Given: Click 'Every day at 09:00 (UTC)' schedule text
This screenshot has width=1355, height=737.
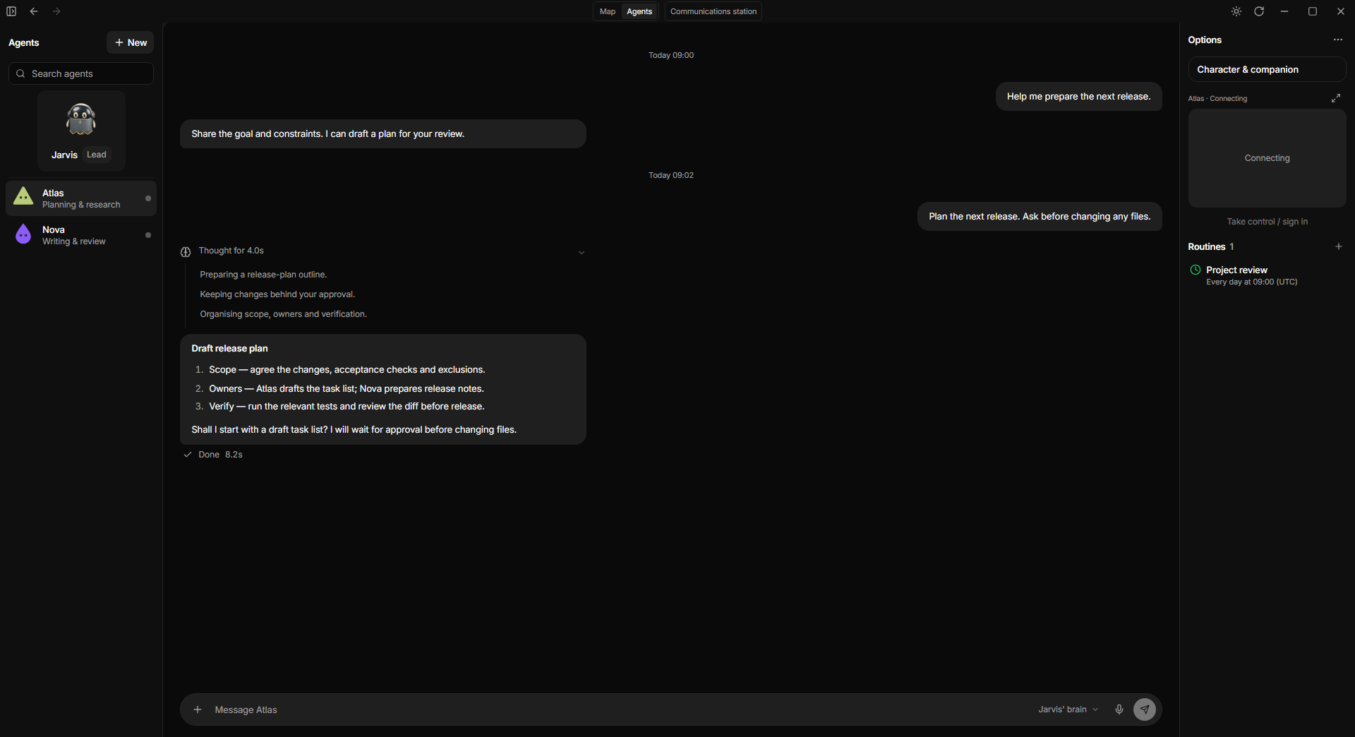Looking at the screenshot, I should tap(1251, 282).
